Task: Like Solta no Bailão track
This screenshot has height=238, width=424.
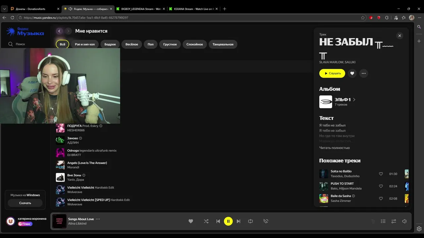Action: (381, 174)
